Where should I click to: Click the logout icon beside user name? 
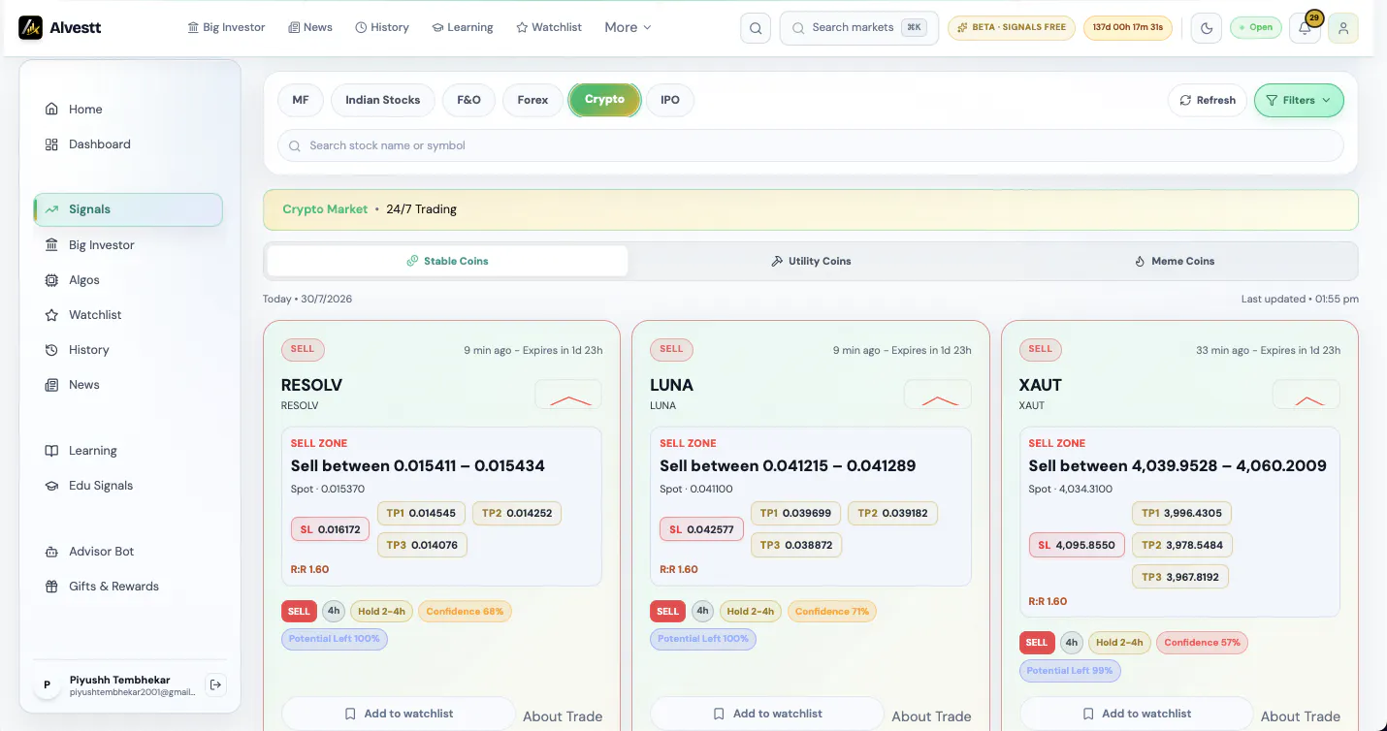point(216,684)
